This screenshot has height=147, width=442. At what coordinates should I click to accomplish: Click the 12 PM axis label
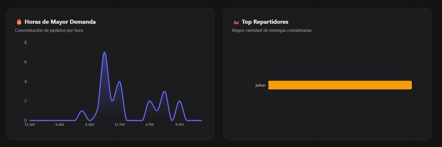119,125
